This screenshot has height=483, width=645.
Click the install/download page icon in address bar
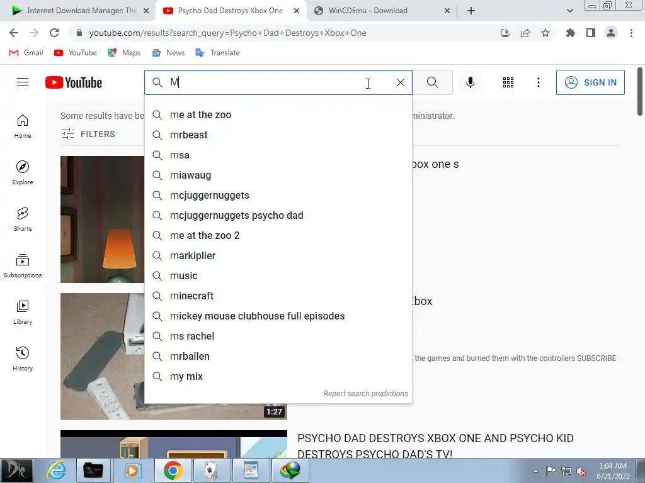[505, 33]
